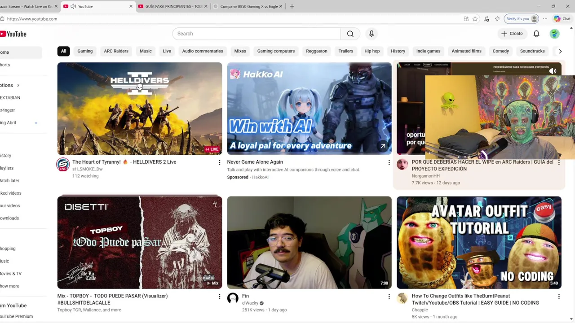Click the Verify it's you profile button
The width and height of the screenshot is (575, 323).
click(522, 19)
